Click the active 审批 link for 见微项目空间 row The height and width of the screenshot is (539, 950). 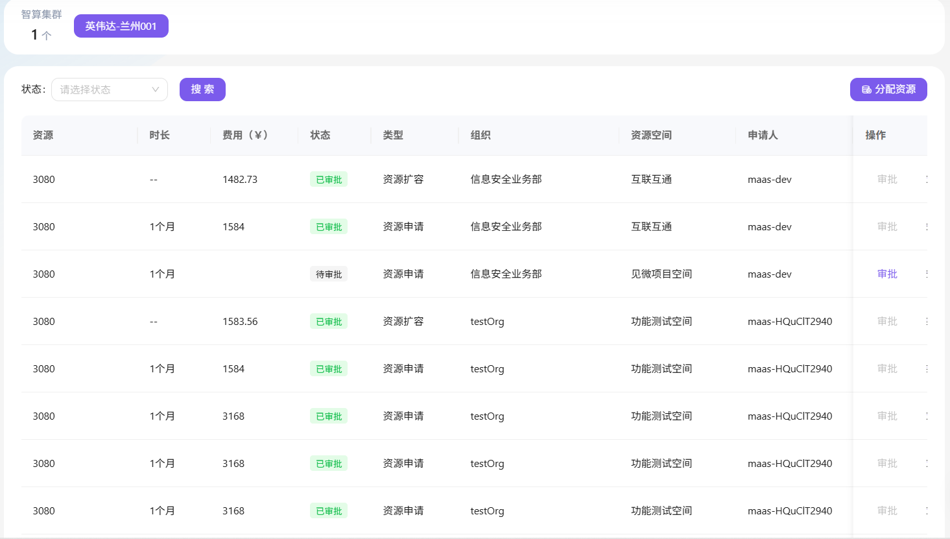coord(886,274)
